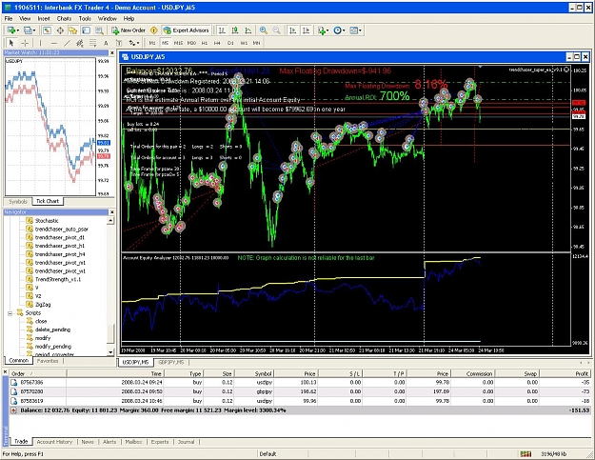Open the Templates dropdown
Viewport: 595px width, 460px height.
355,30
